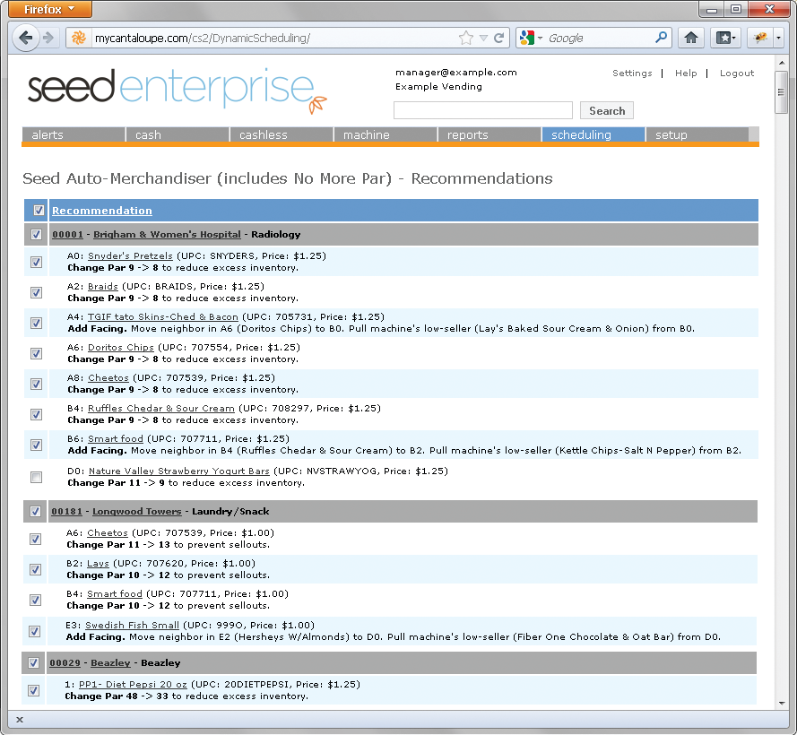Click the Logout link
The height and width of the screenshot is (735, 797).
tap(737, 73)
